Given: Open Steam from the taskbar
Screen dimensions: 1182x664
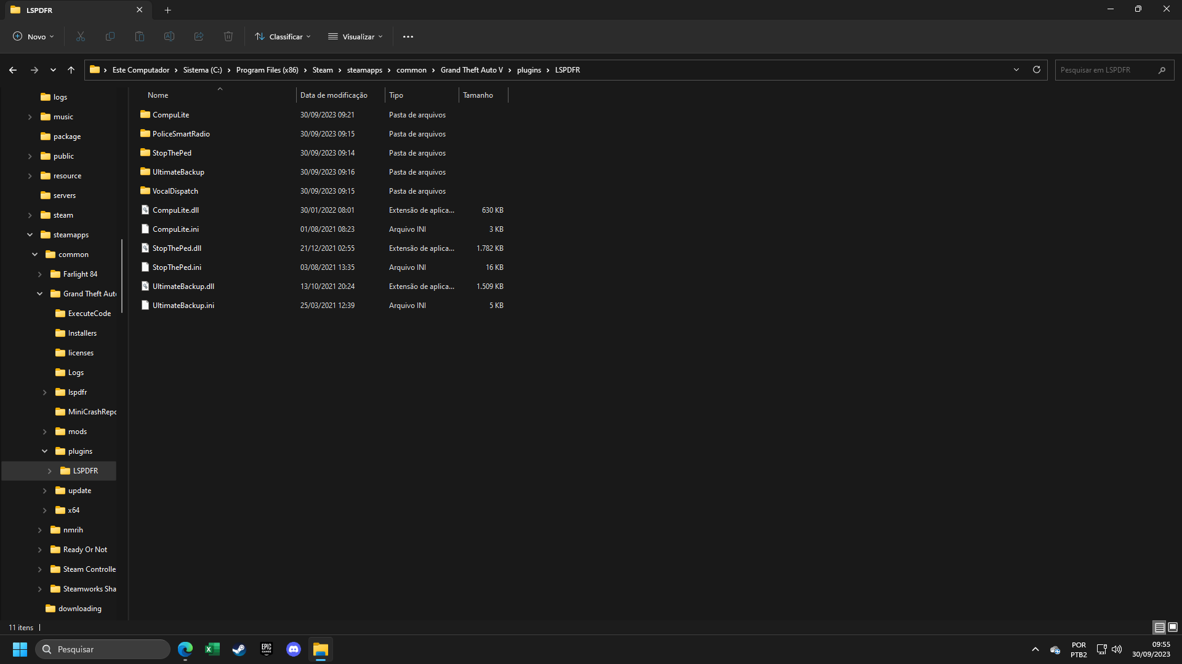Looking at the screenshot, I should coord(239,649).
